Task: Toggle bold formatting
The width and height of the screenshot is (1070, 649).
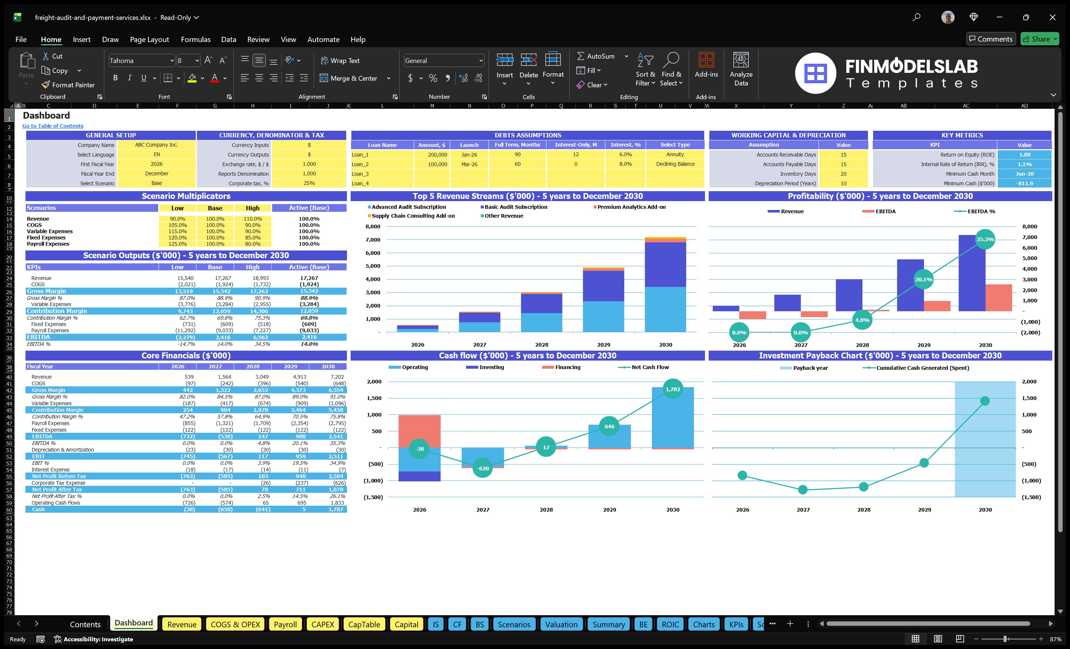Action: pos(115,78)
